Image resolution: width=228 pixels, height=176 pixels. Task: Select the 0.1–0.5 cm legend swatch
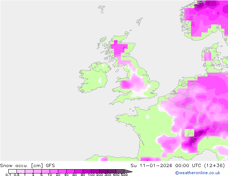[x=13, y=171]
